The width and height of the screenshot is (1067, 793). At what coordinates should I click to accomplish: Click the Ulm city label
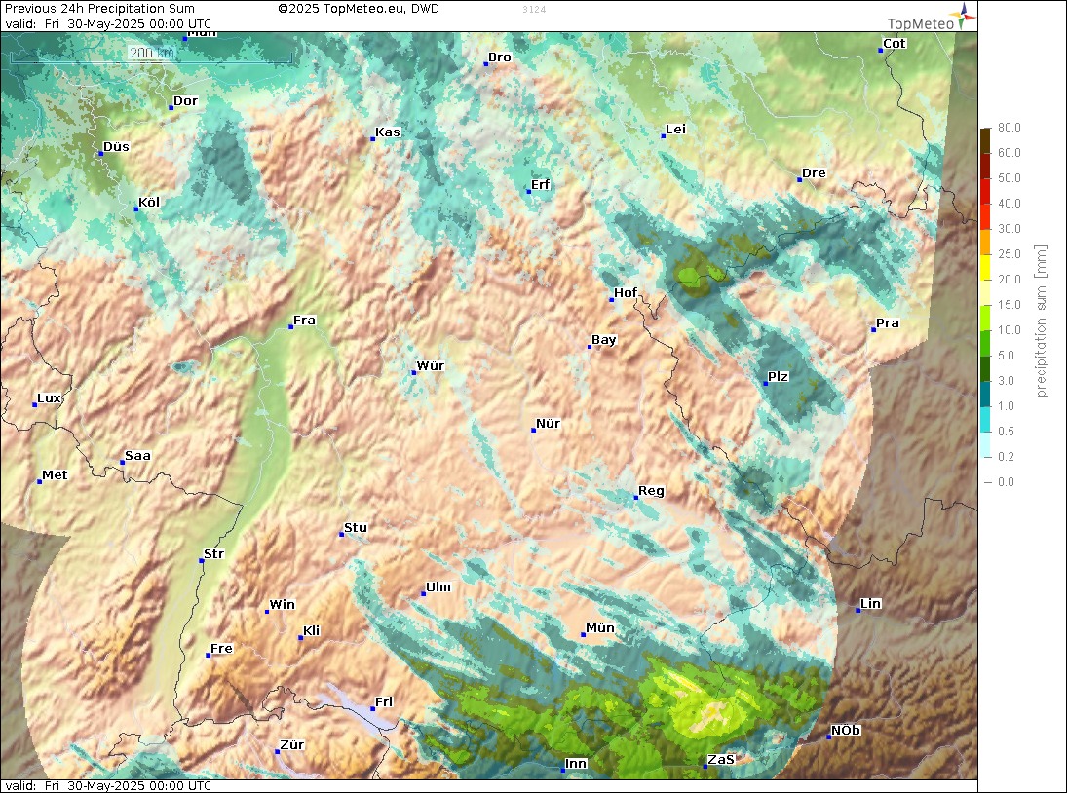(438, 586)
